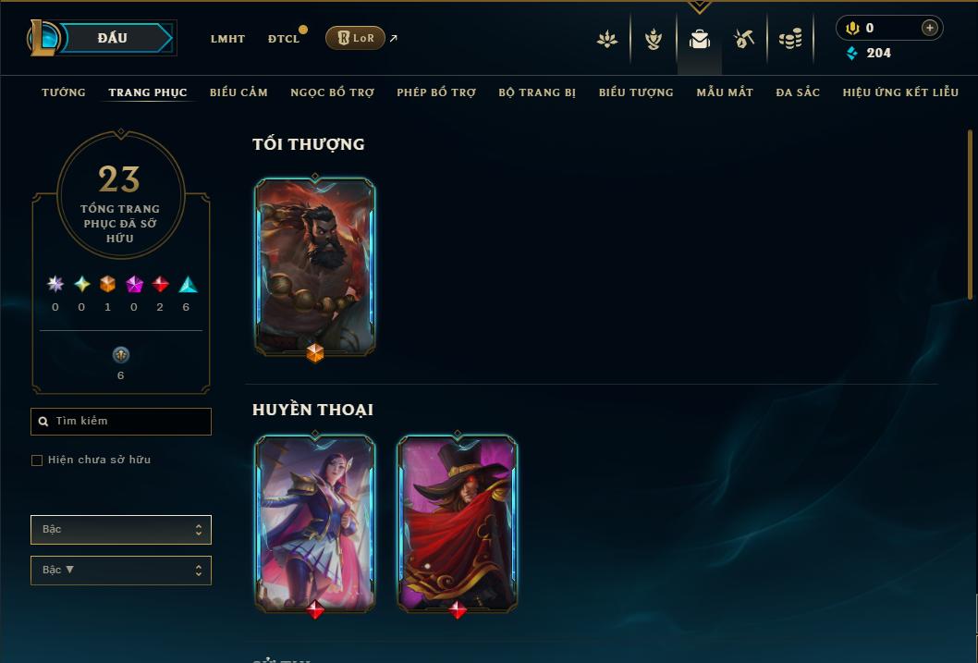Switch to the 'BIỂU CẢM' tab
The image size is (978, 663).
coord(238,92)
